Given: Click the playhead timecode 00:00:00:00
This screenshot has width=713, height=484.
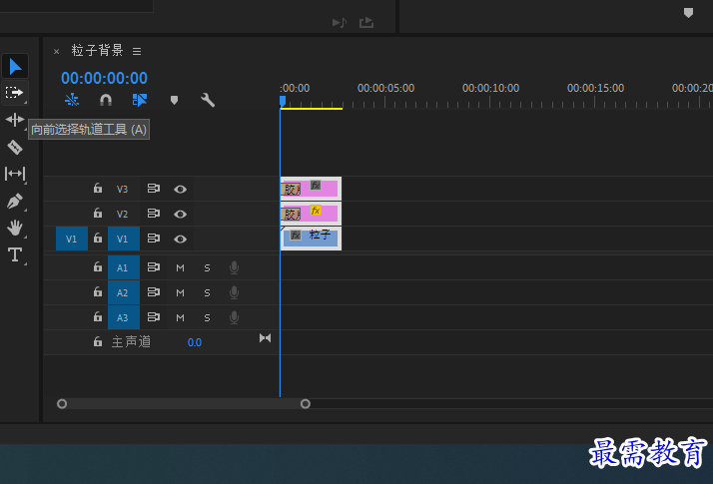Looking at the screenshot, I should (104, 78).
